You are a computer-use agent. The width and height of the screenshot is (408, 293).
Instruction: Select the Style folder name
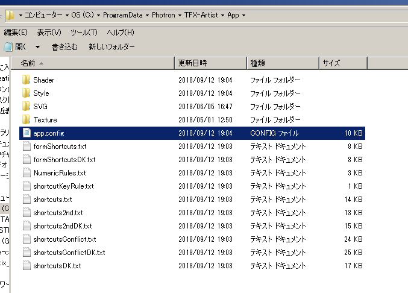pos(41,93)
